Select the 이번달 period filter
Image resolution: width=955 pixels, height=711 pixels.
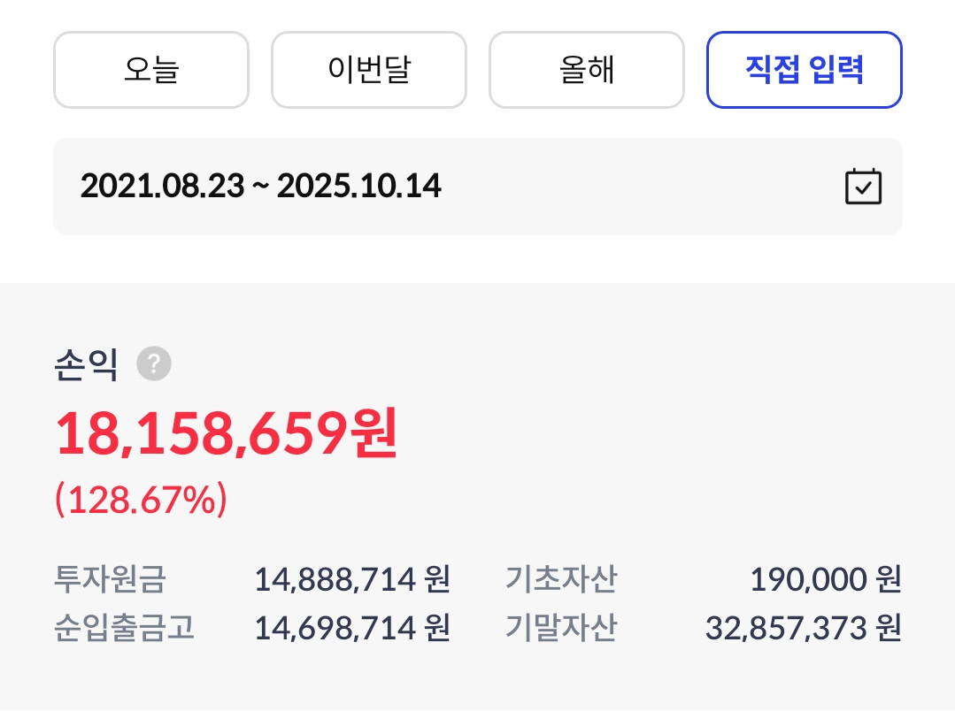click(368, 70)
